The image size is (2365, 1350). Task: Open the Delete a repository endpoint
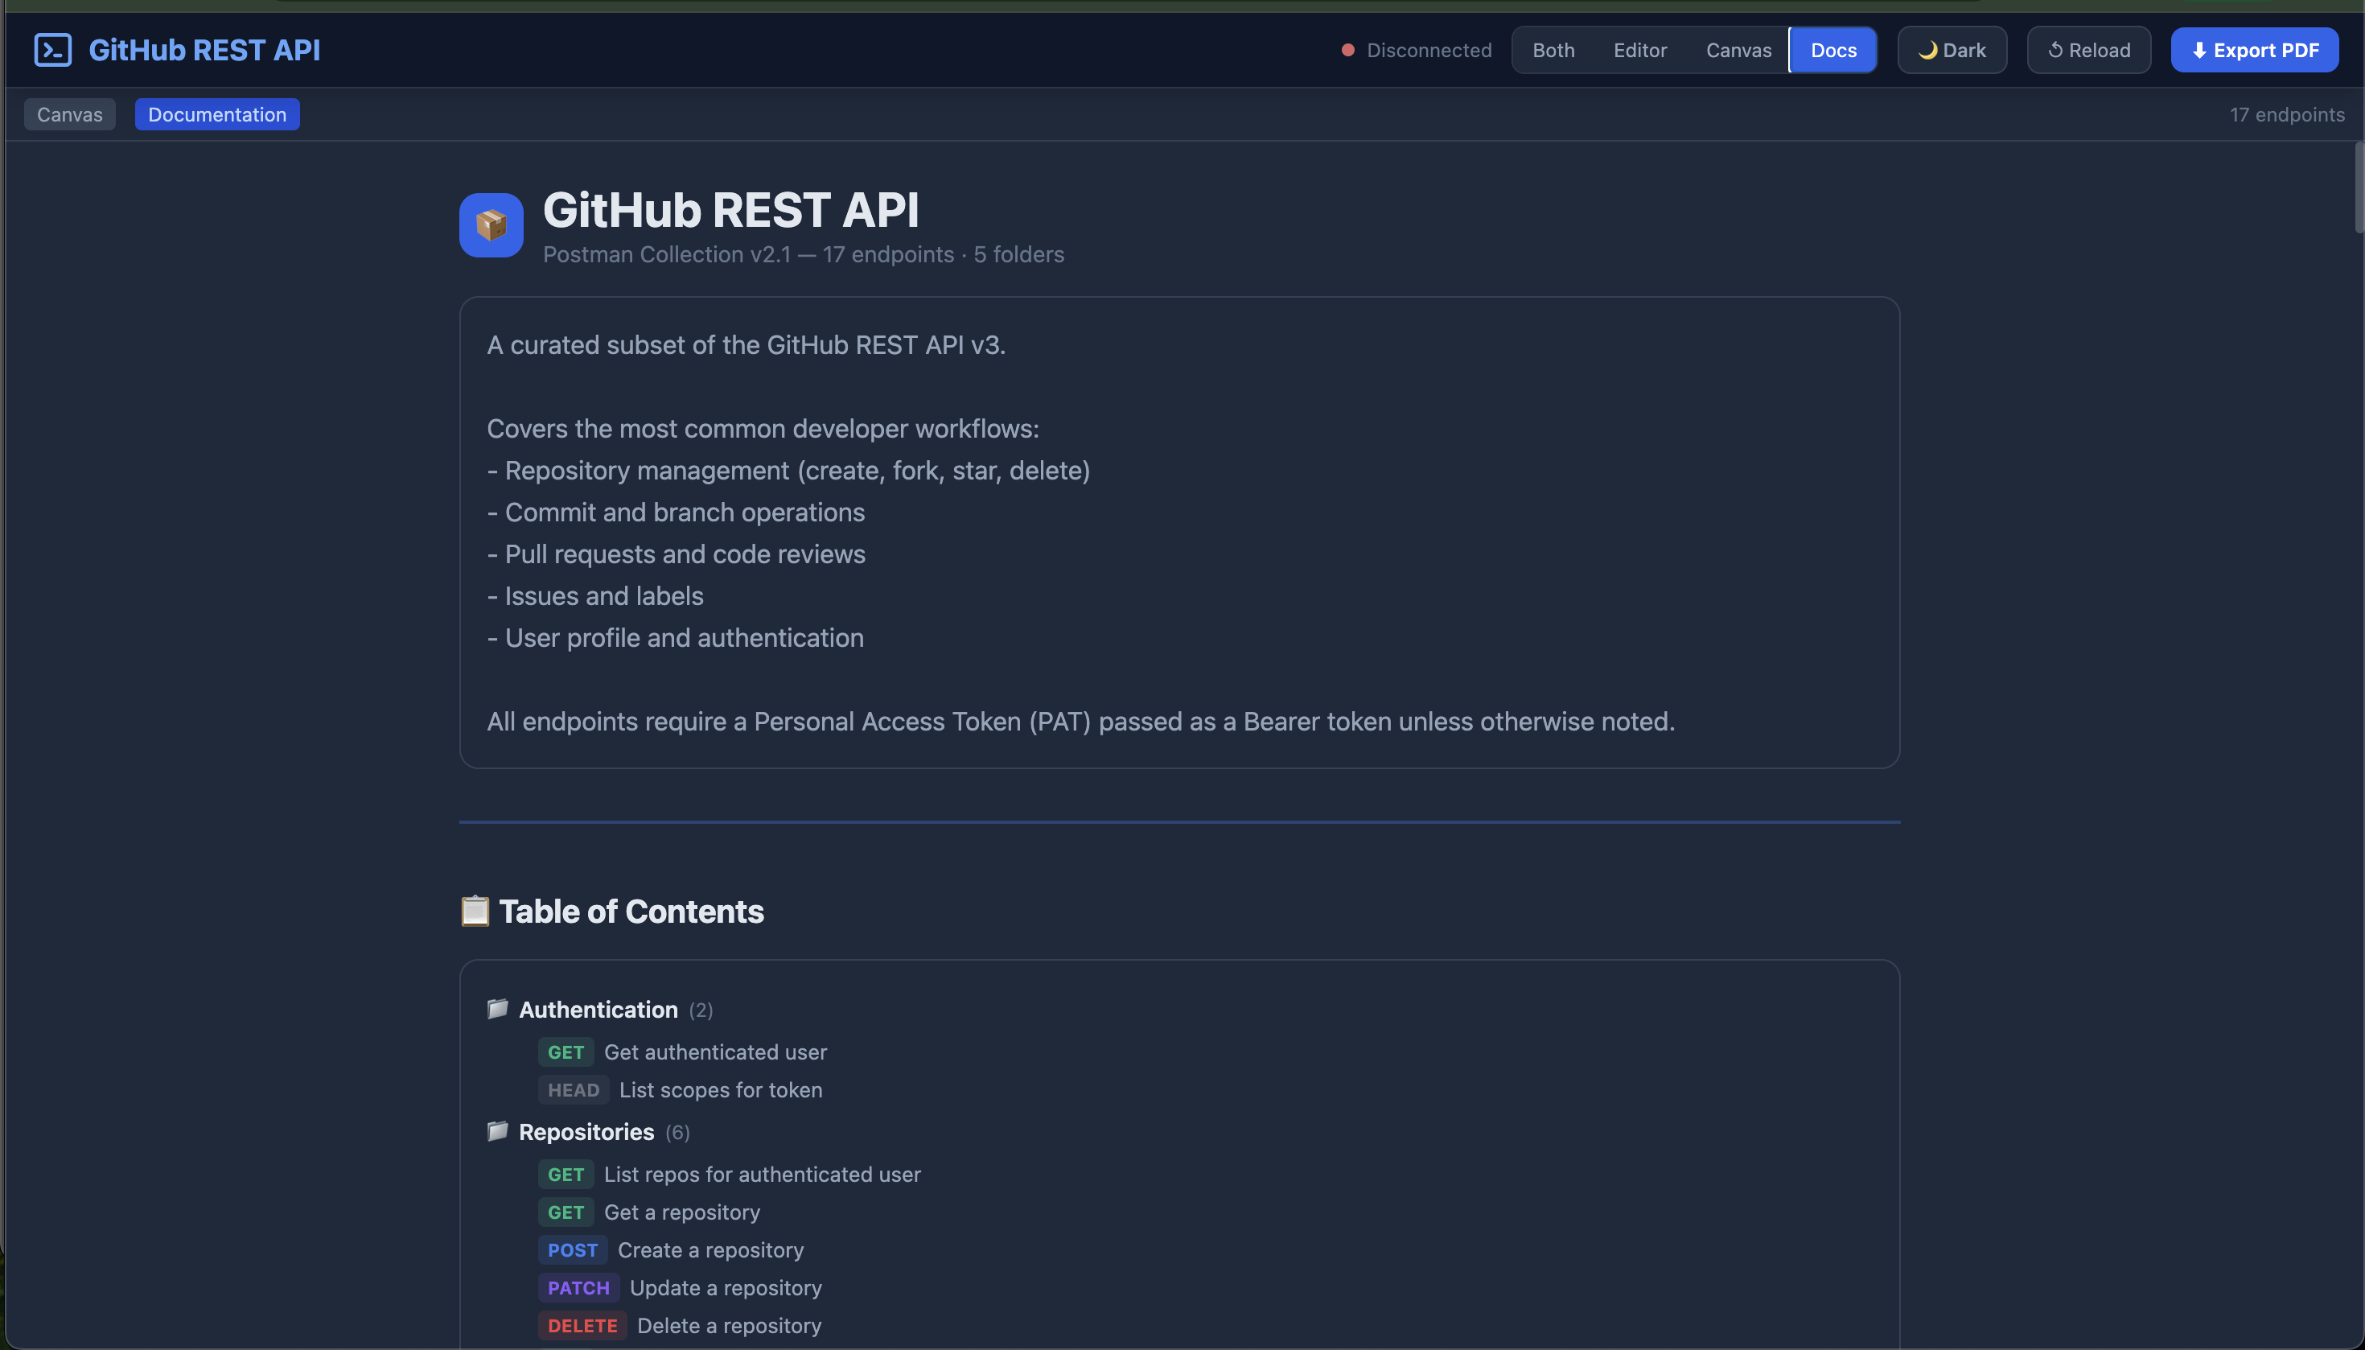(x=730, y=1327)
